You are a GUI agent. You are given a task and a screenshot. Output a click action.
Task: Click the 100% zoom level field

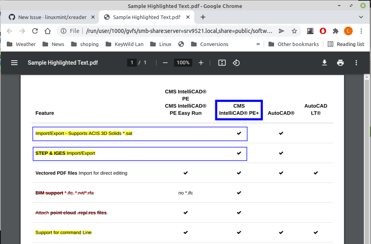click(183, 63)
